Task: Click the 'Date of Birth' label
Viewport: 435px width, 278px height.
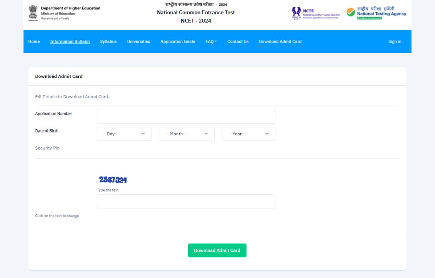Action: [47, 131]
